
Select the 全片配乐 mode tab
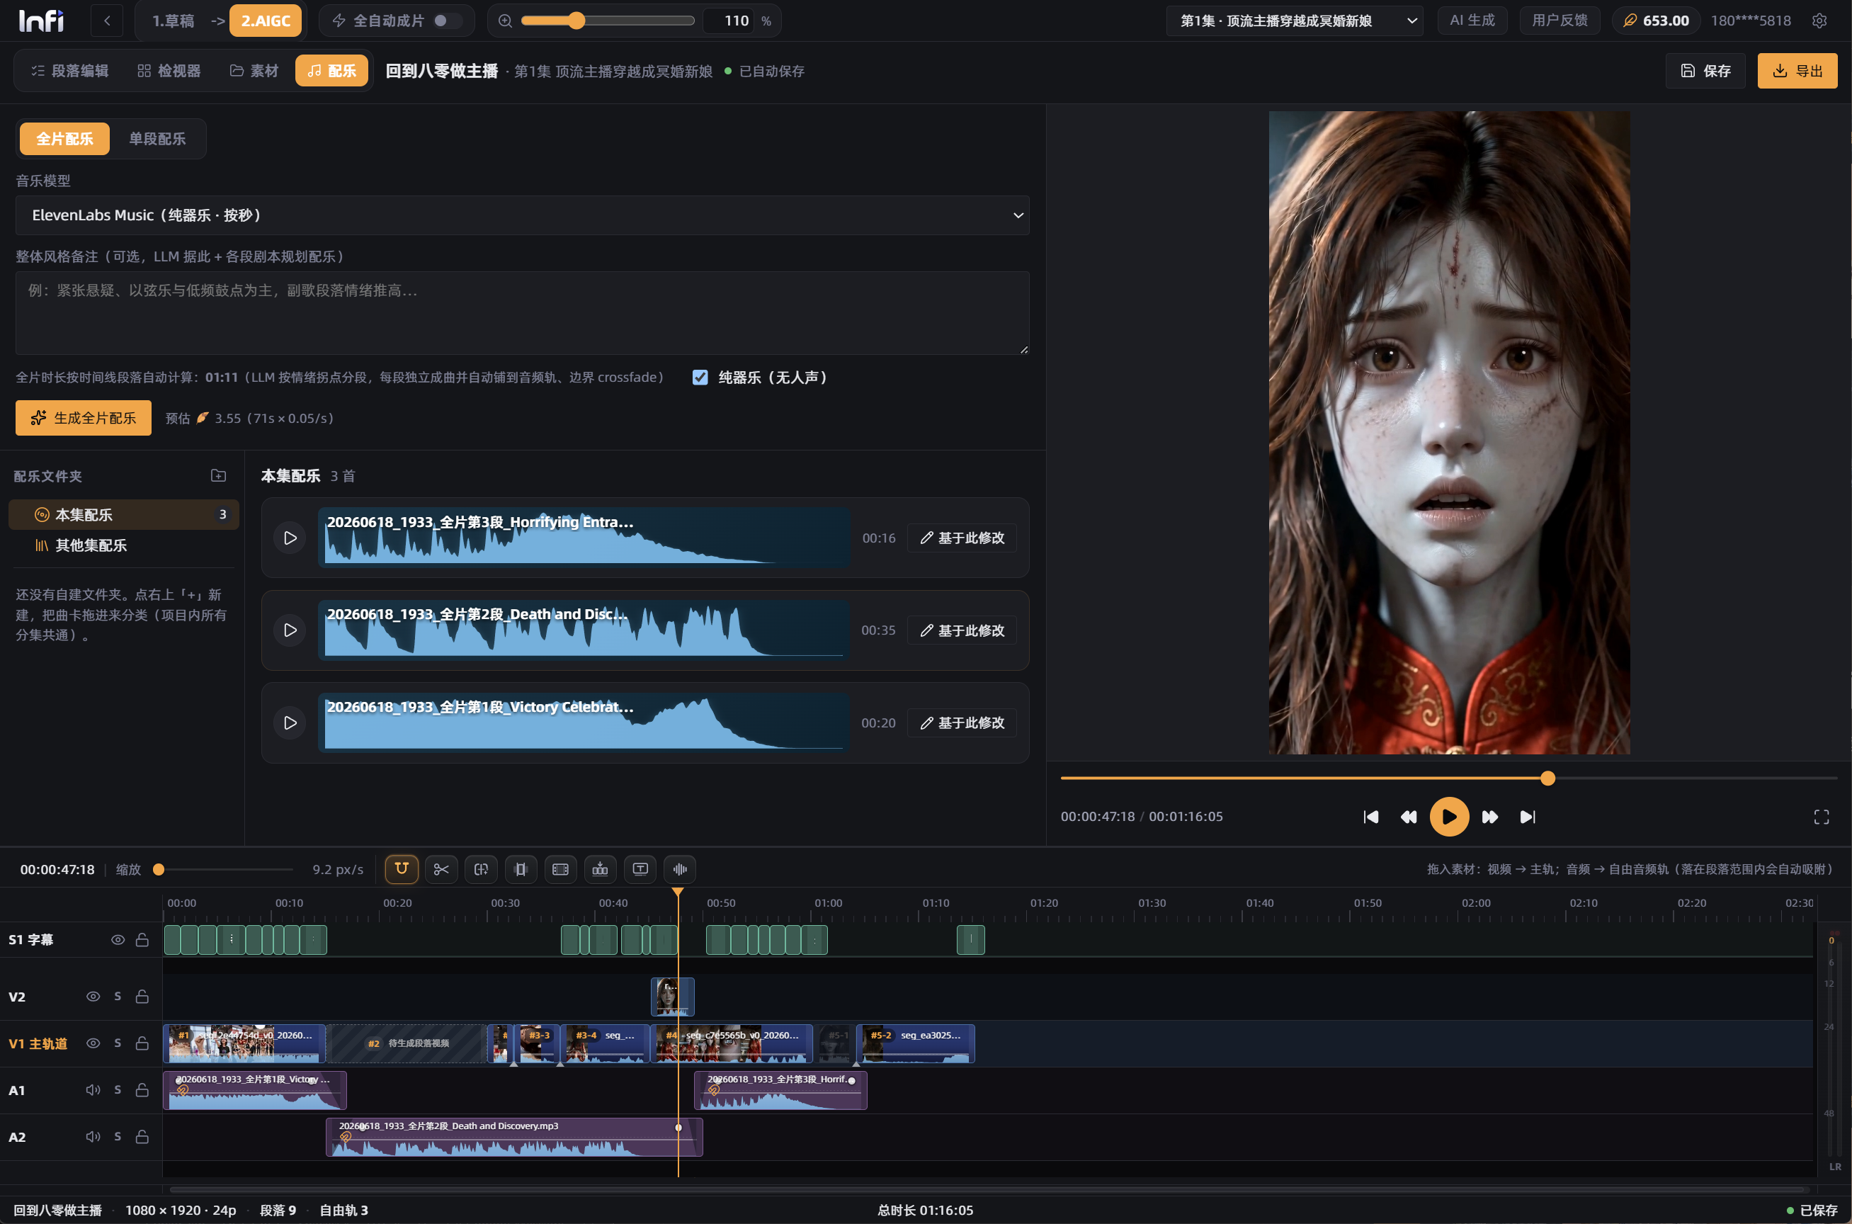coord(64,139)
